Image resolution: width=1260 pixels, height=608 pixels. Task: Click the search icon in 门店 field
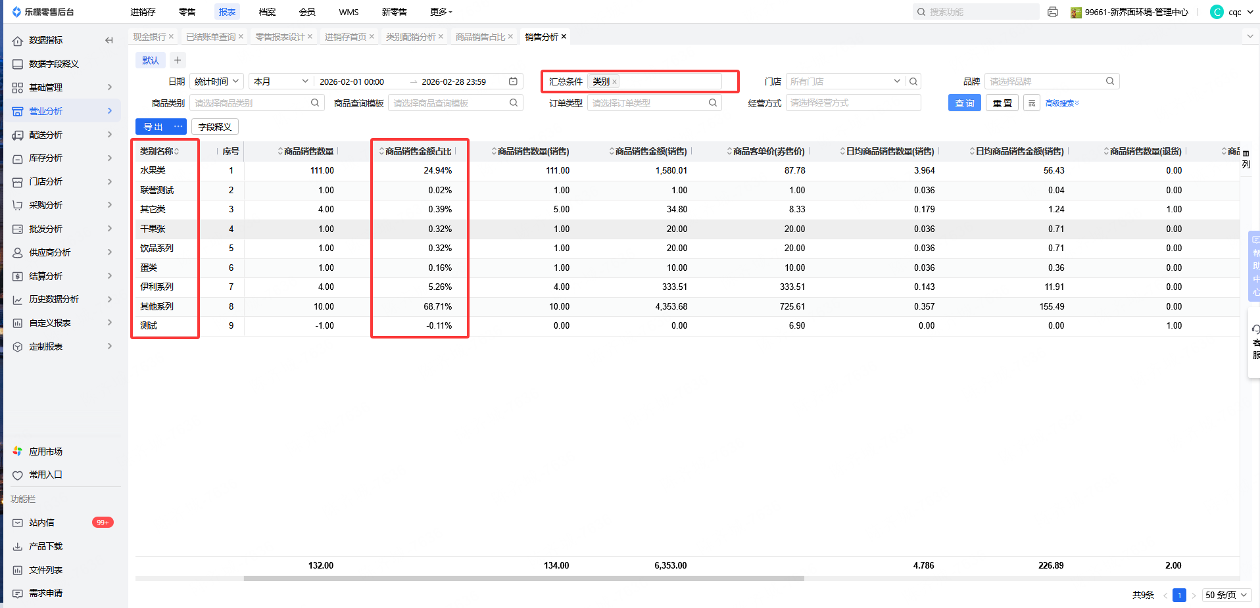(x=913, y=82)
